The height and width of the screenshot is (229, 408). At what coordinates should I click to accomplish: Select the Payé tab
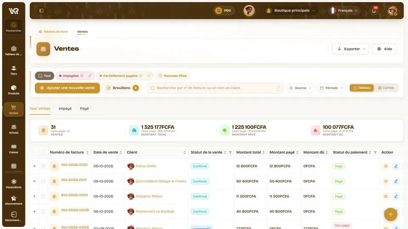pos(84,109)
